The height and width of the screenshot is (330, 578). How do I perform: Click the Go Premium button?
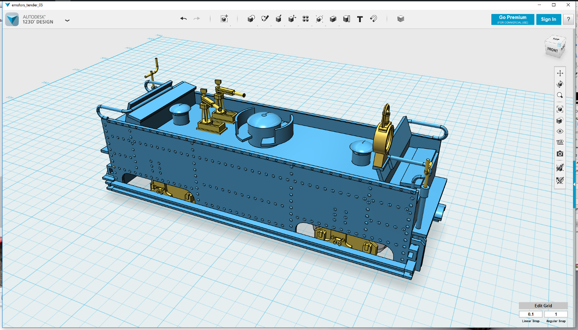[x=513, y=19]
